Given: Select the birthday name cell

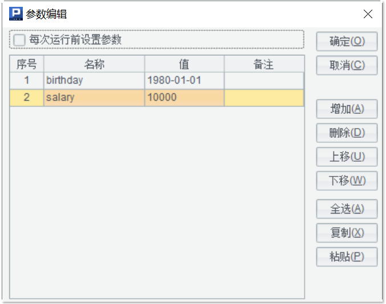Looking at the screenshot, I should [x=94, y=80].
